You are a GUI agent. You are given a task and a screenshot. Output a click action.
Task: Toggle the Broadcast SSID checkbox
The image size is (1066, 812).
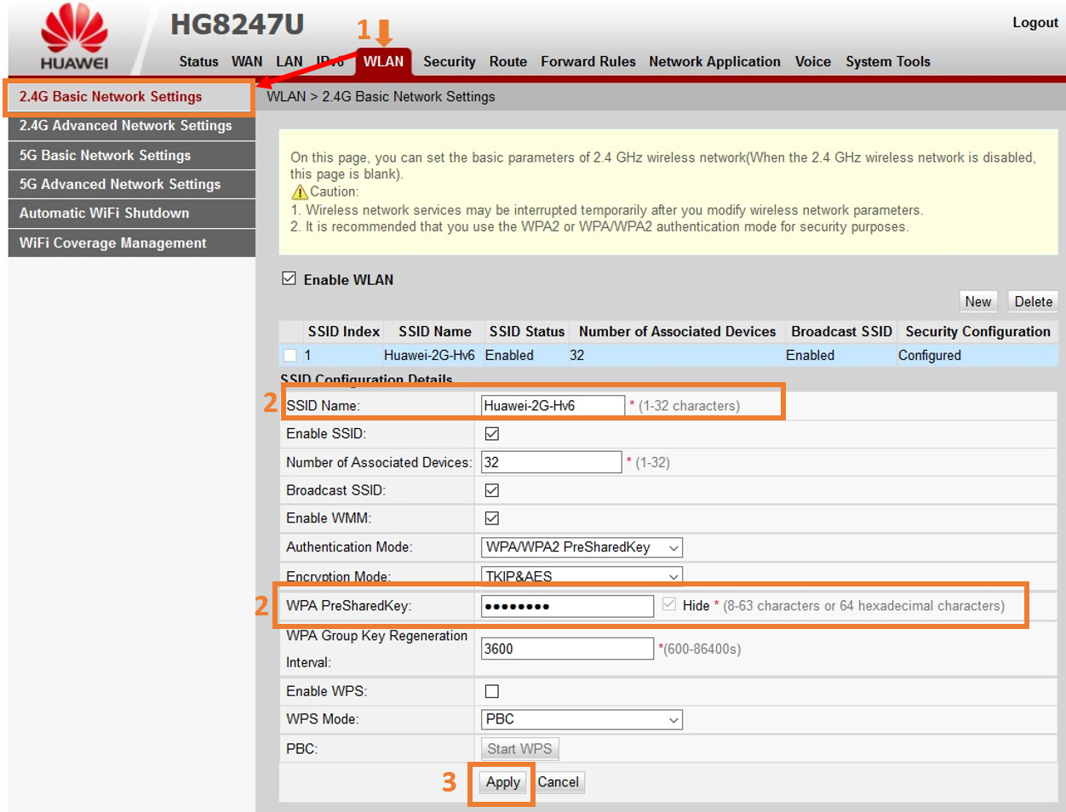(491, 490)
